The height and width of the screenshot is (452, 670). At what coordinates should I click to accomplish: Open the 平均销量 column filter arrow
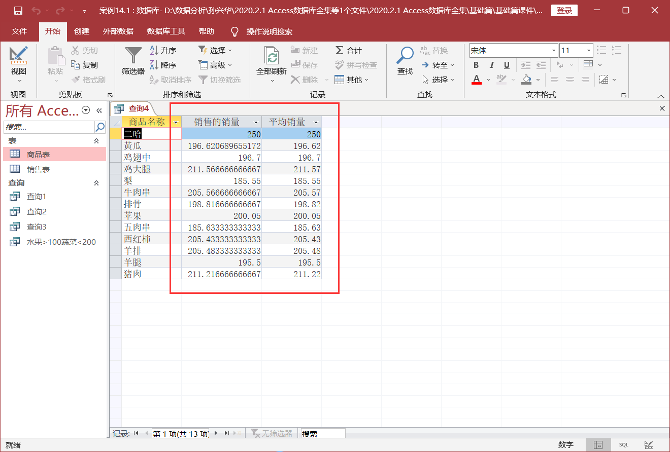pyautogui.click(x=316, y=122)
